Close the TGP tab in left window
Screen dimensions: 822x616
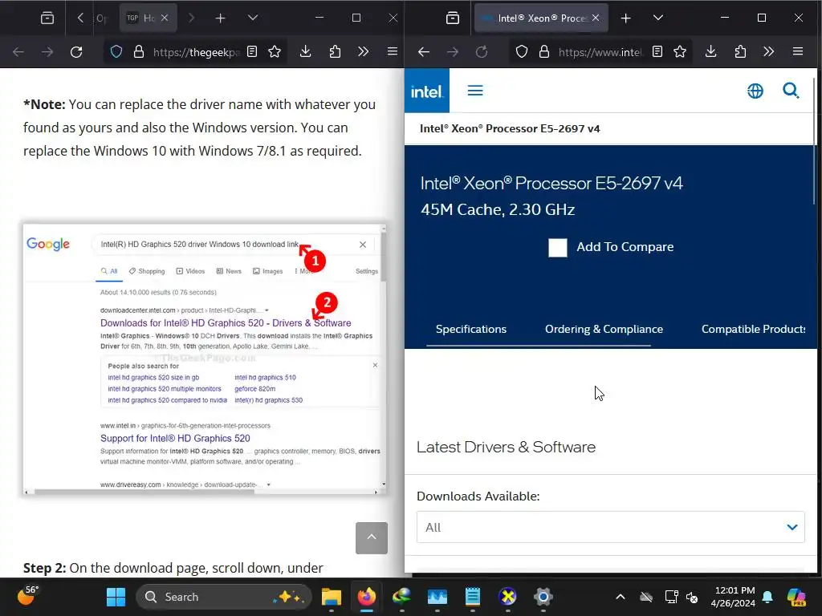[x=165, y=18]
